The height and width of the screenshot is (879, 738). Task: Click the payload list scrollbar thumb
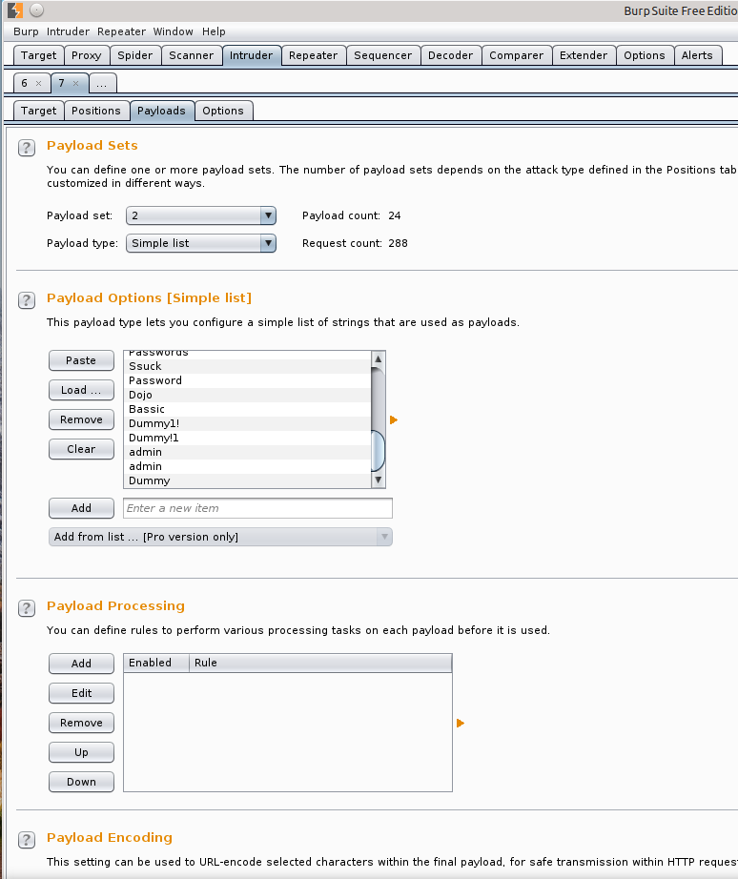coord(378,452)
